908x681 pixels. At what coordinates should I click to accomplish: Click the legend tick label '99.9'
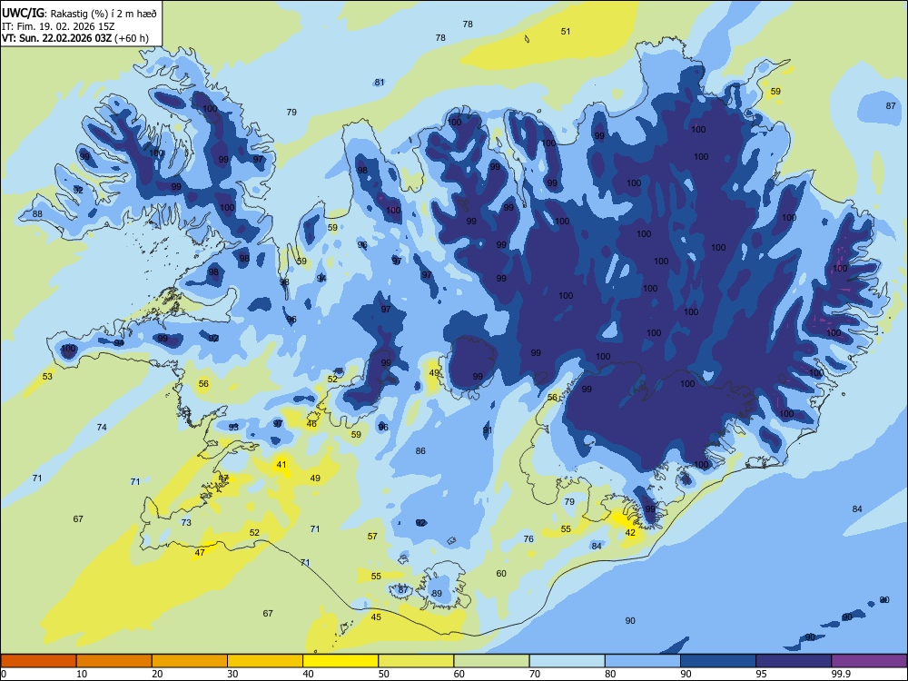840,674
